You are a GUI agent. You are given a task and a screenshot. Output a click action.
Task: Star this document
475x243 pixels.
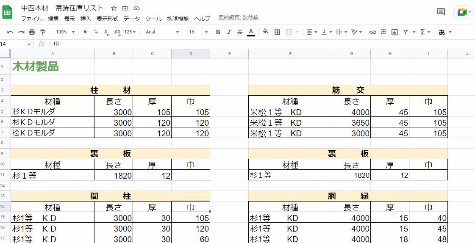point(114,8)
